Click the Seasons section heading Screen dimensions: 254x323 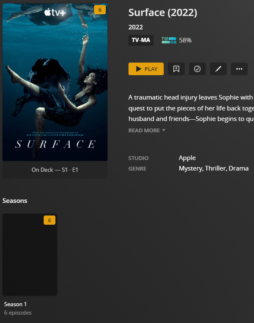tap(15, 201)
